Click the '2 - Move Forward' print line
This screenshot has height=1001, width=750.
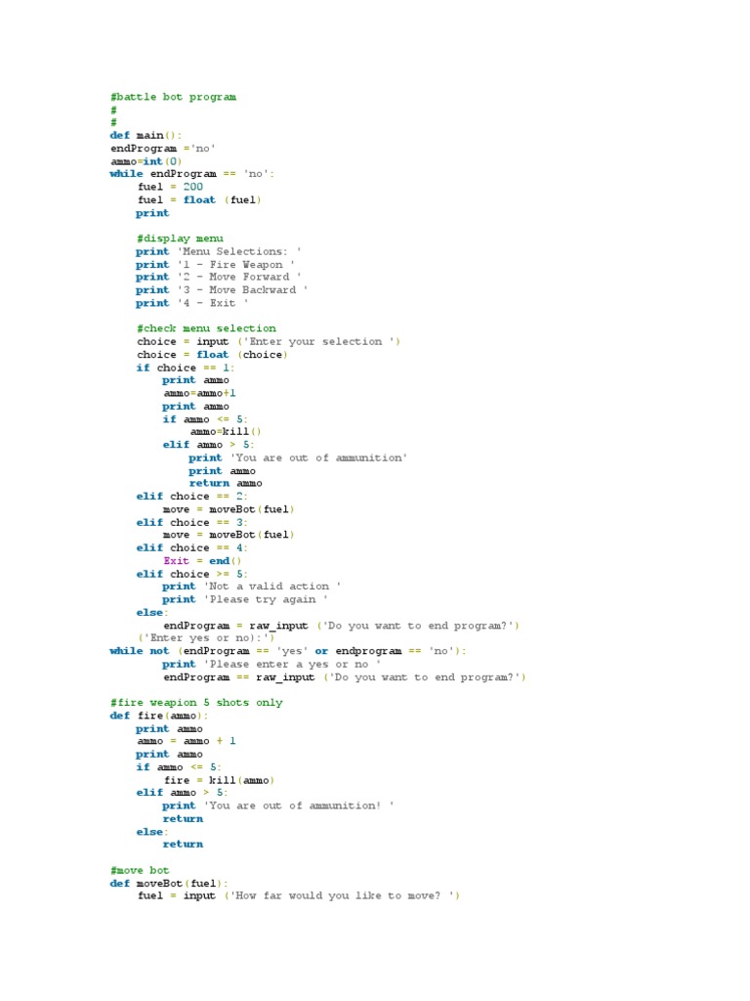pyautogui.click(x=218, y=277)
